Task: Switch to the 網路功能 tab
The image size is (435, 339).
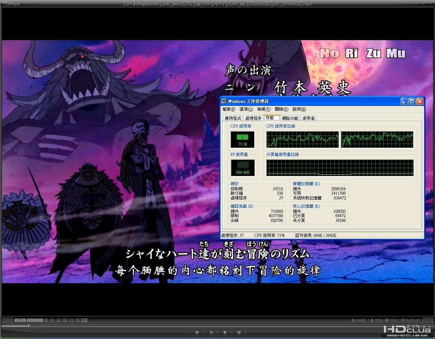Action: 290,118
